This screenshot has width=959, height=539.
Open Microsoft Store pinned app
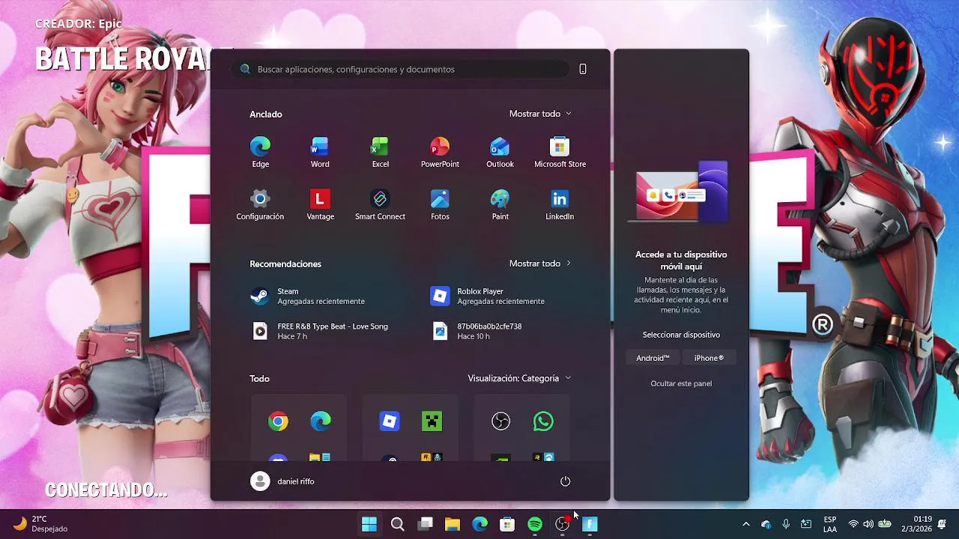[560, 152]
